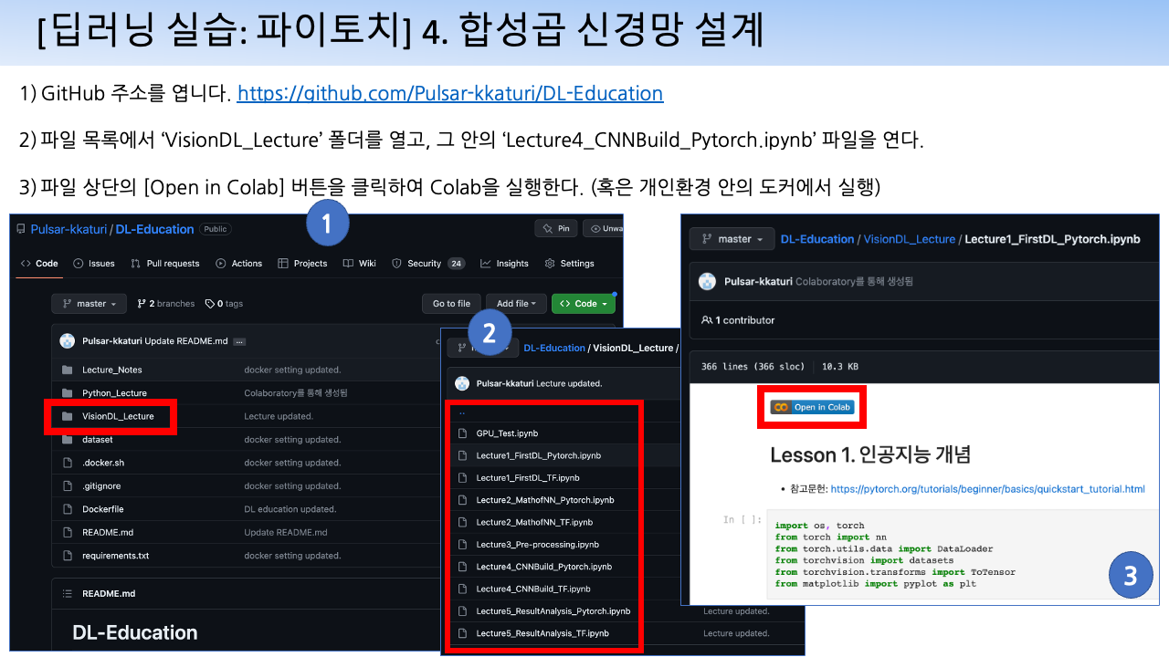Screen dimensions: 1169x657
Task: Click the Projects board icon
Action: click(x=283, y=263)
